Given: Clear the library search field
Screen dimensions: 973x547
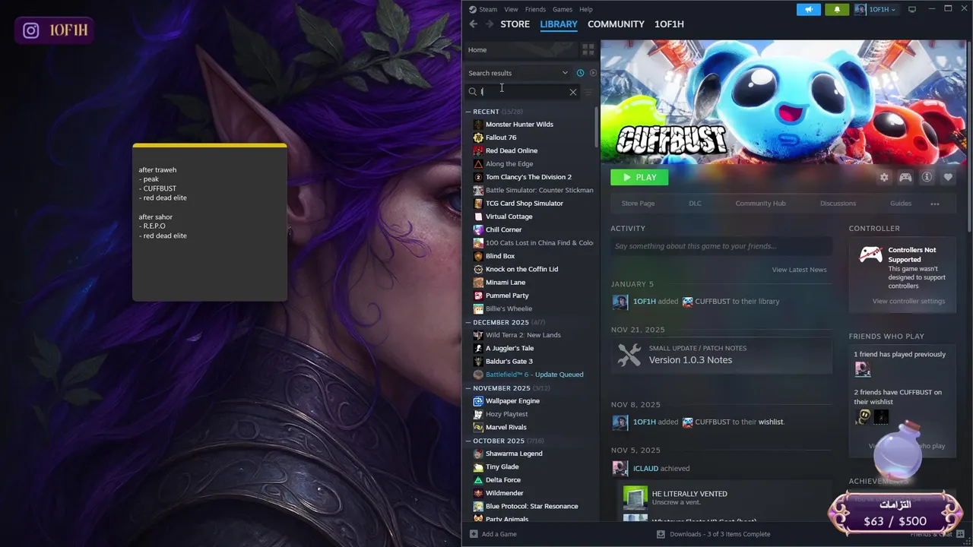Looking at the screenshot, I should tap(573, 92).
